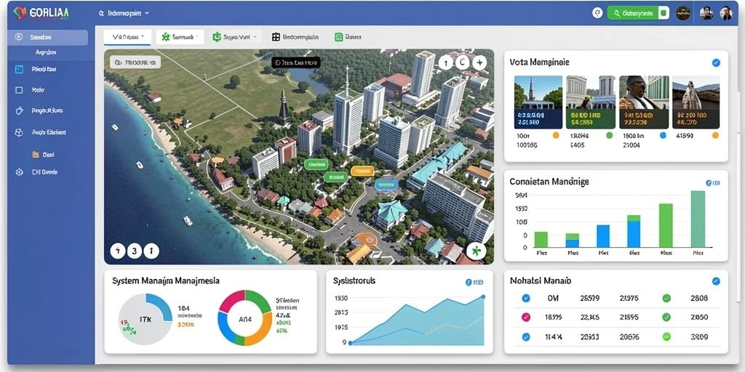This screenshot has width=745, height=372.
Task: Click the search magnifier icon in the header
Action: tap(101, 14)
